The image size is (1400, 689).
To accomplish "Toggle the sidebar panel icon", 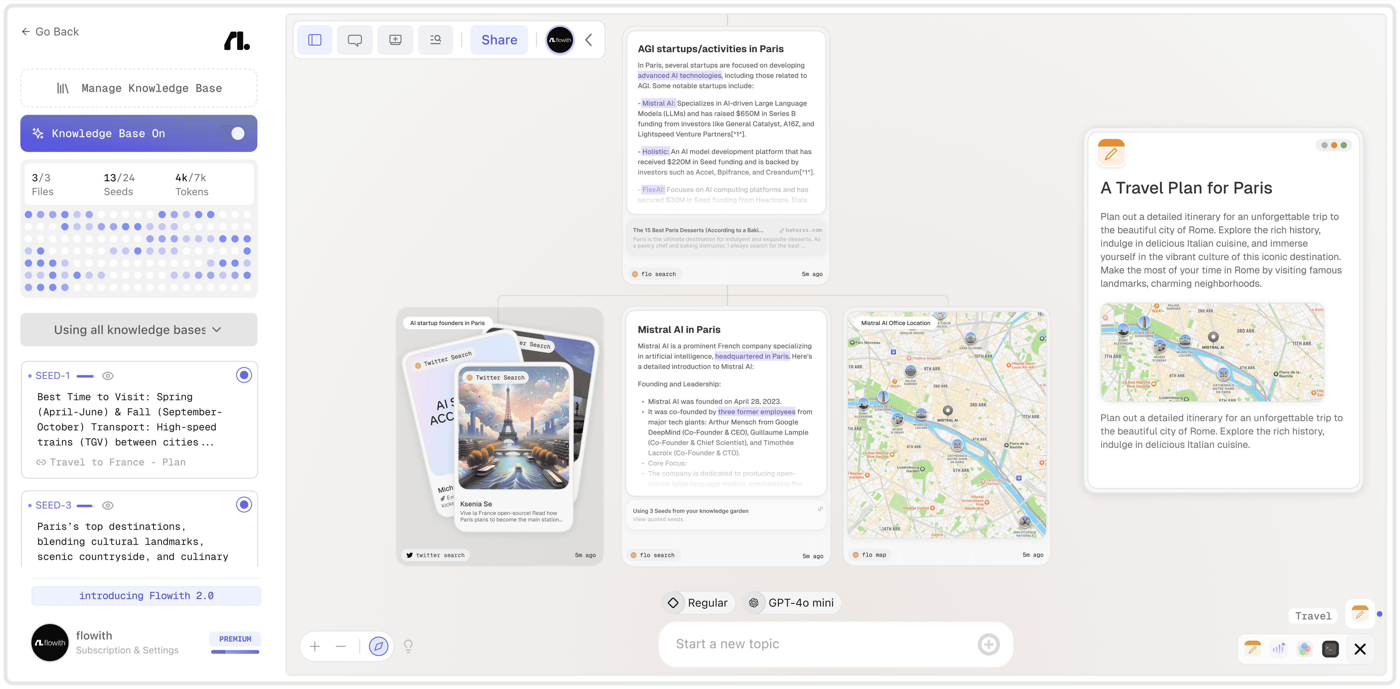I will click(x=315, y=40).
